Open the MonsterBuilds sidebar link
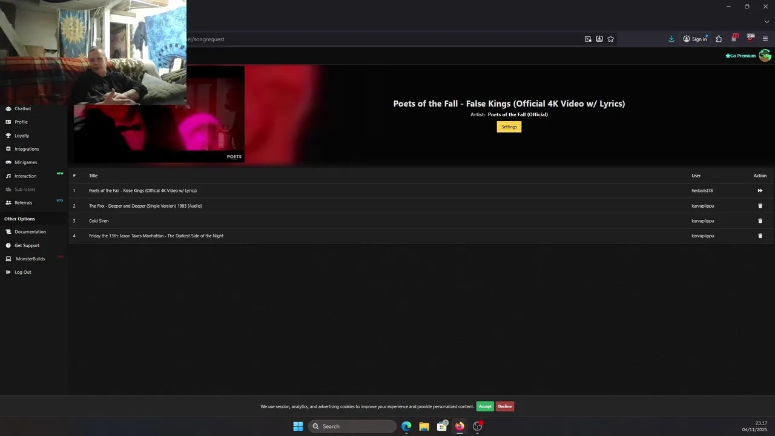Image resolution: width=775 pixels, height=436 pixels. click(x=30, y=259)
